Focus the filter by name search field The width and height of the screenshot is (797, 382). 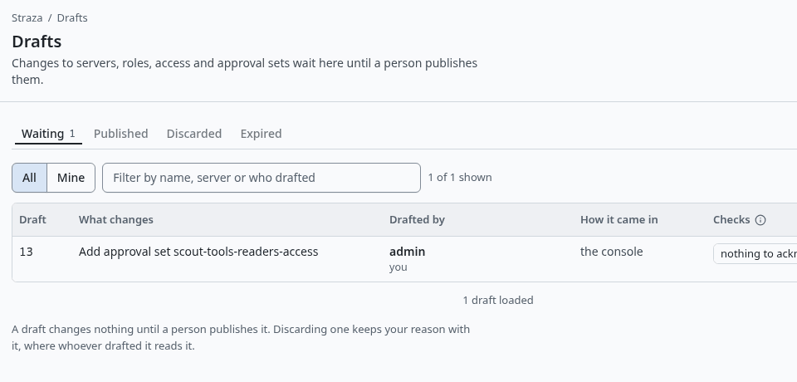tap(262, 178)
